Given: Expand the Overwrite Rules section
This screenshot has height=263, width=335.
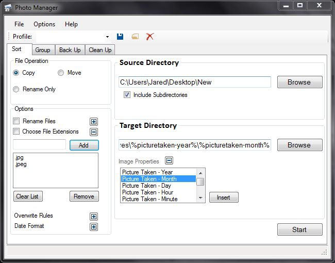Looking at the screenshot, I should point(94,217).
